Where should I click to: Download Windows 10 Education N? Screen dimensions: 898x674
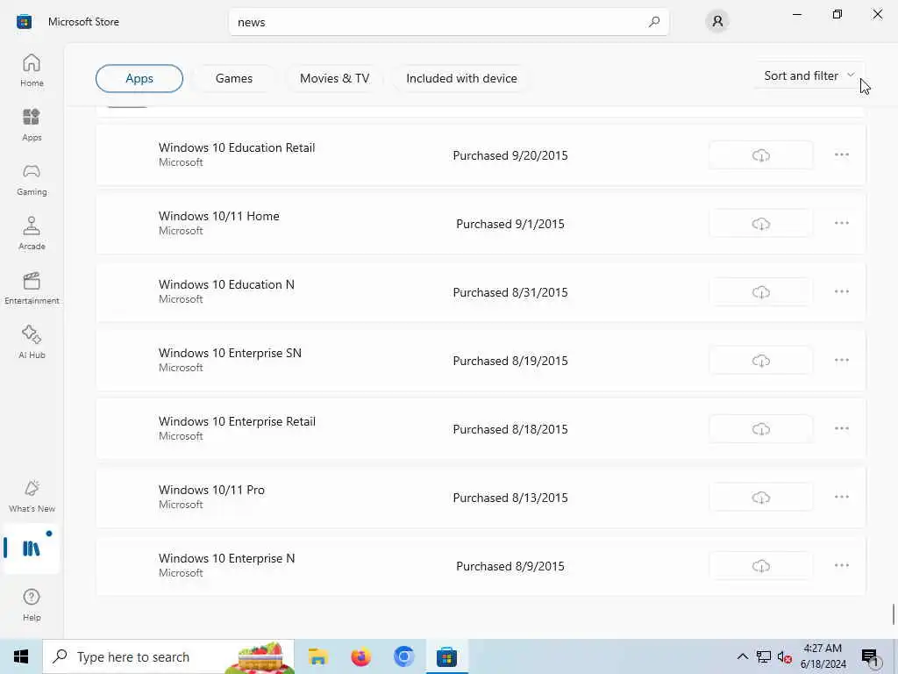point(760,292)
